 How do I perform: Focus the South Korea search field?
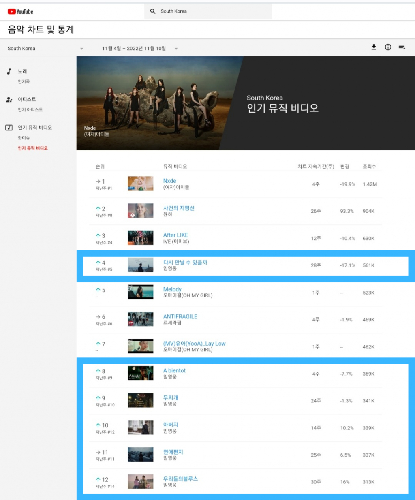pos(208,11)
